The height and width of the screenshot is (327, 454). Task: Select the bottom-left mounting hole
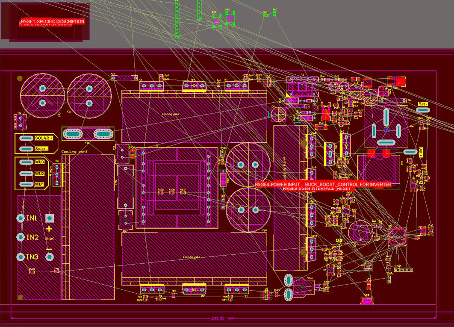(x=19, y=297)
